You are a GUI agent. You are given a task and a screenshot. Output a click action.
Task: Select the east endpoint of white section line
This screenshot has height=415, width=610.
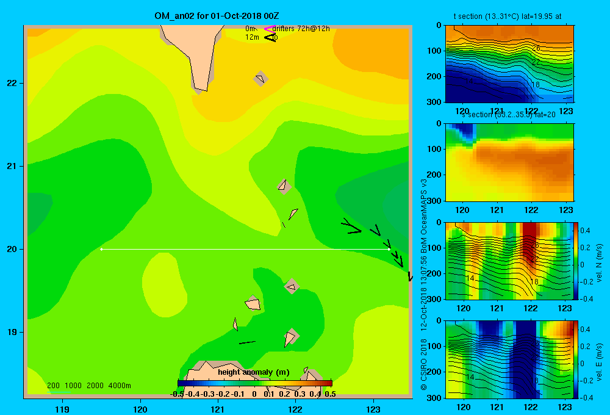(x=389, y=249)
